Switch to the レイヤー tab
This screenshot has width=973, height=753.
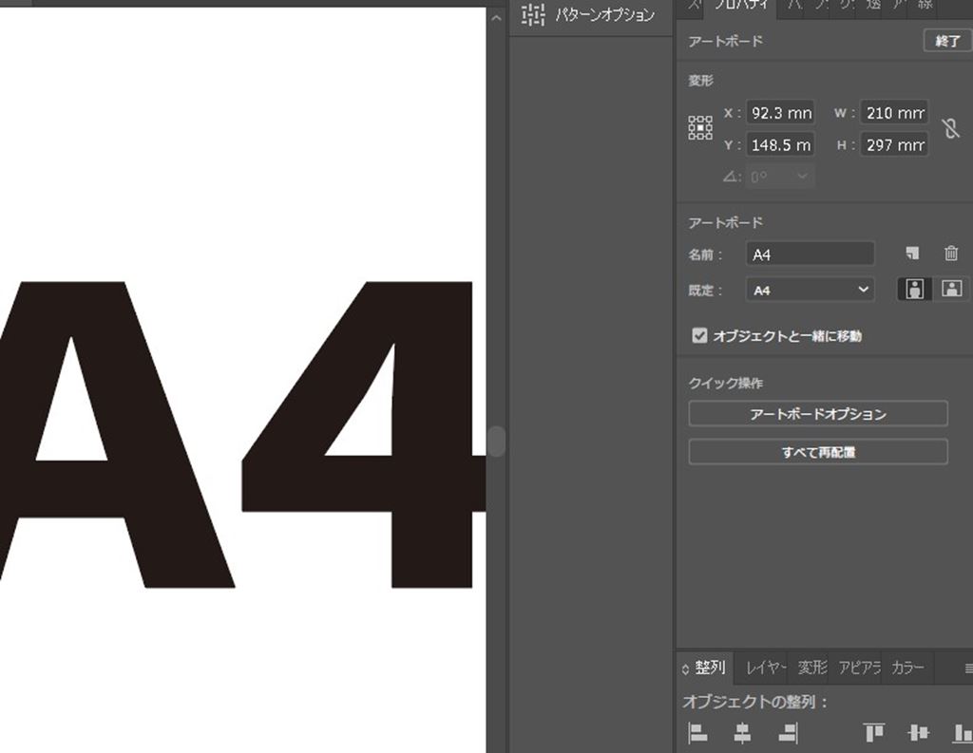coord(766,668)
